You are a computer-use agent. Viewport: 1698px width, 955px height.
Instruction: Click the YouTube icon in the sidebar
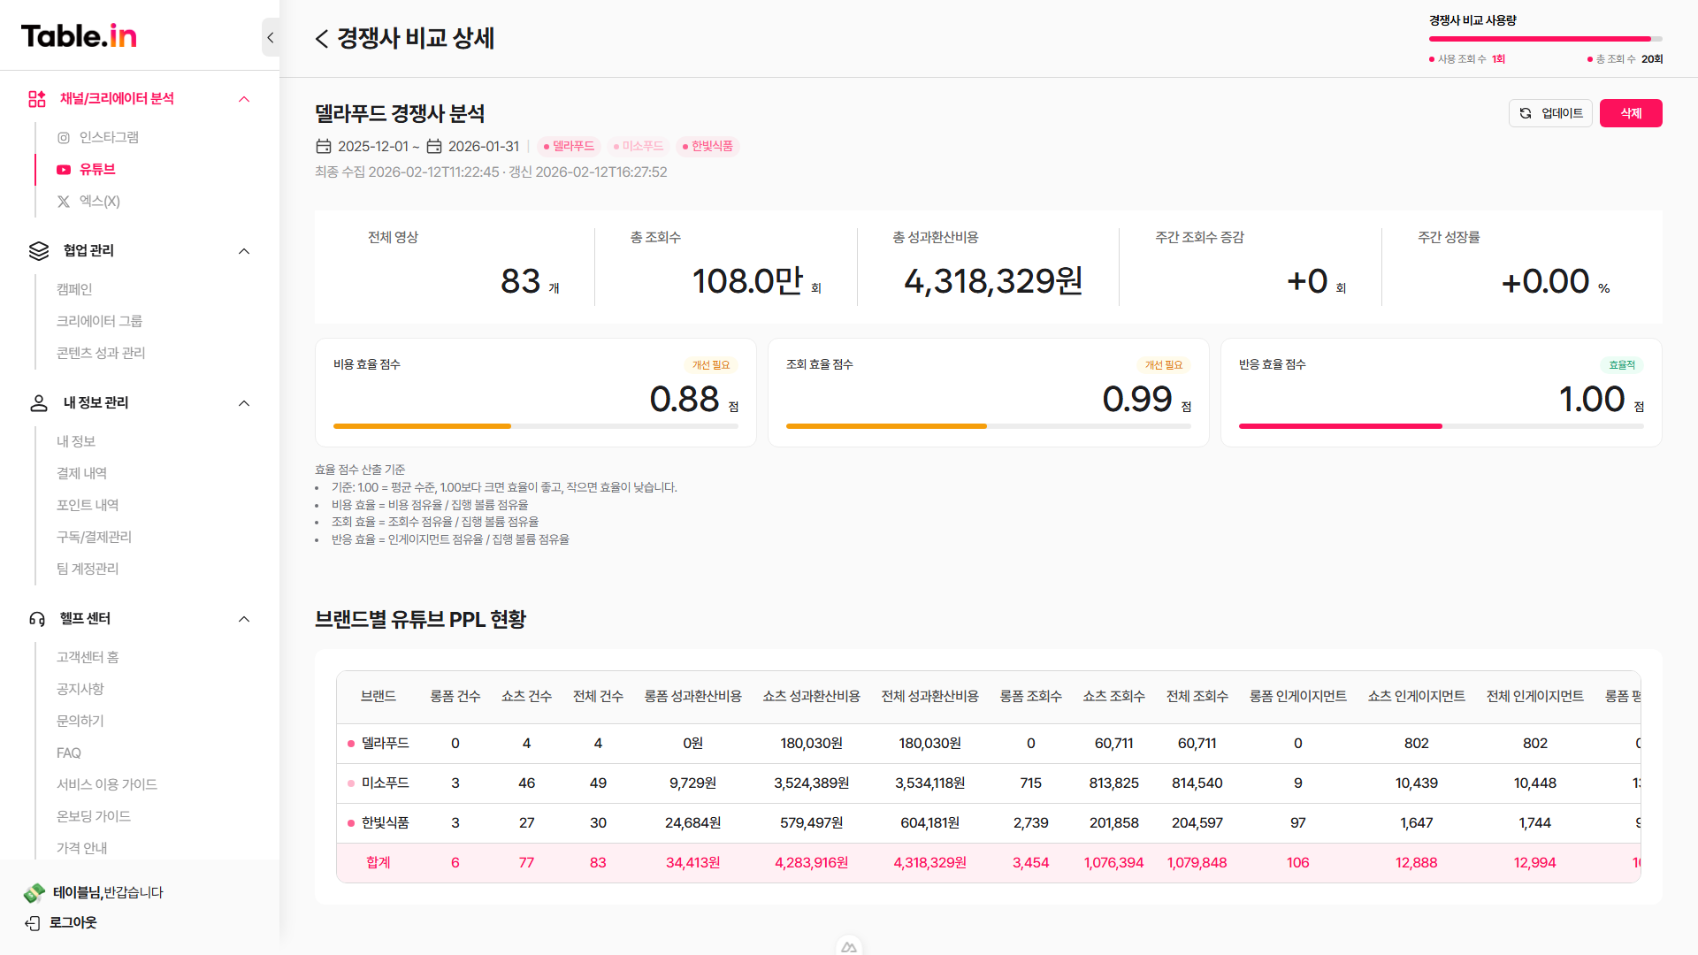(x=64, y=170)
